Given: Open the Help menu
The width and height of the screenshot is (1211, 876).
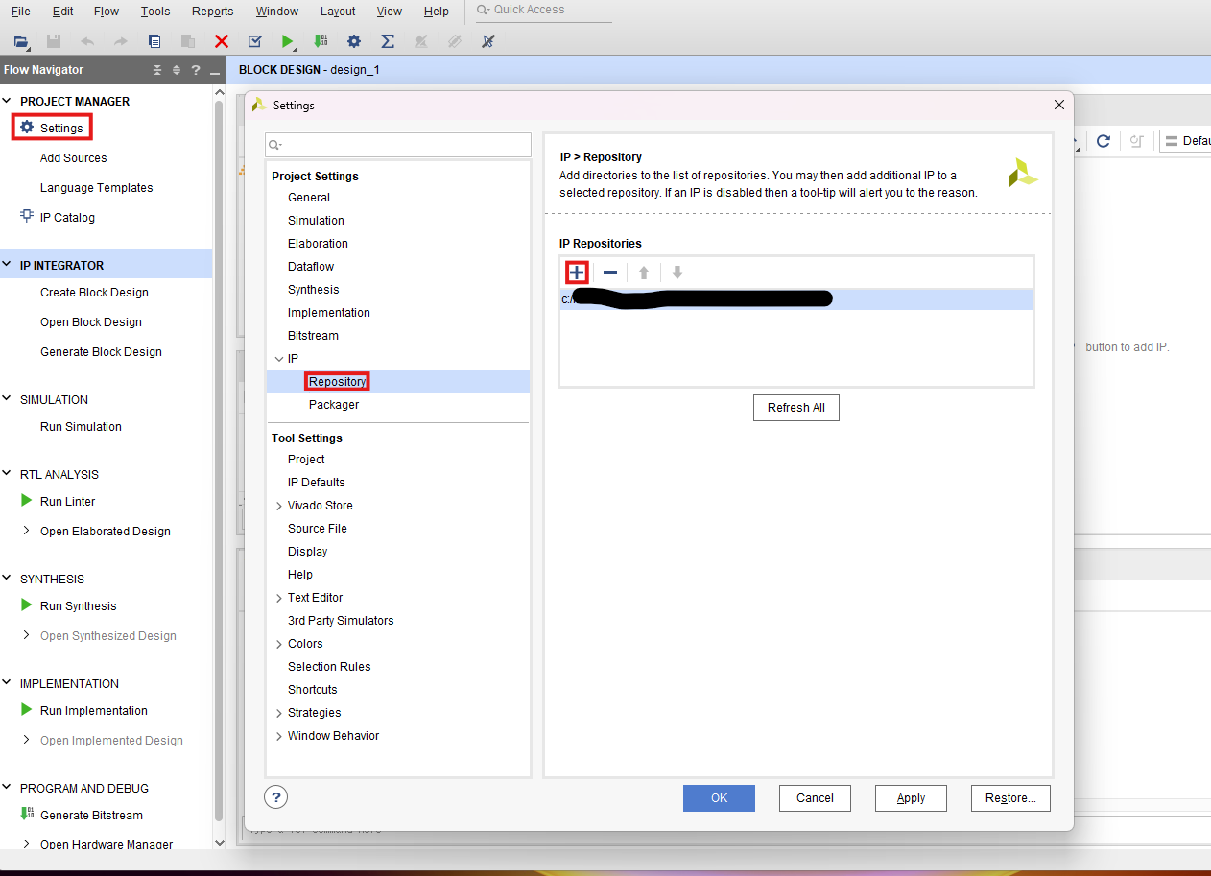Looking at the screenshot, I should click(x=436, y=11).
